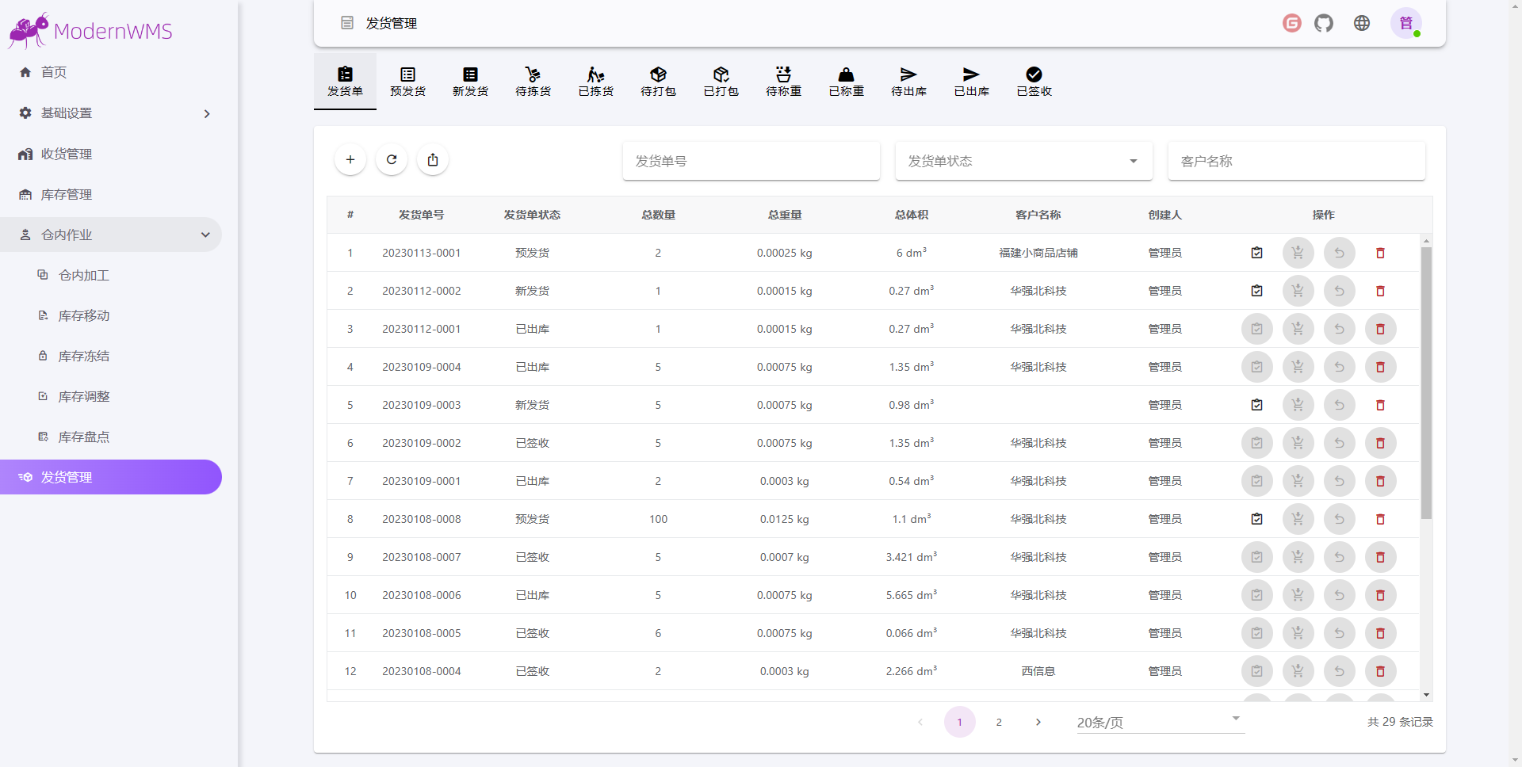Expand the 基础设置 sidebar menu
The image size is (1522, 767).
click(111, 113)
